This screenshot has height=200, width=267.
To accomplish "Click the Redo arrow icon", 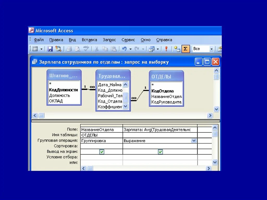I will point(137,49).
